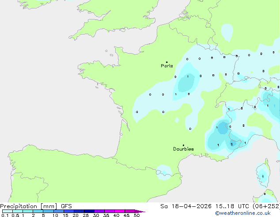Viewport: 280px width, 217px height.
Task: Open the weatheronline.co.uk link
Action: coord(243,213)
